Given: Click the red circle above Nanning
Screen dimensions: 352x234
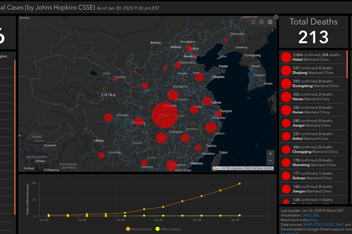Looking at the screenshot, I should pyautogui.click(x=145, y=163).
